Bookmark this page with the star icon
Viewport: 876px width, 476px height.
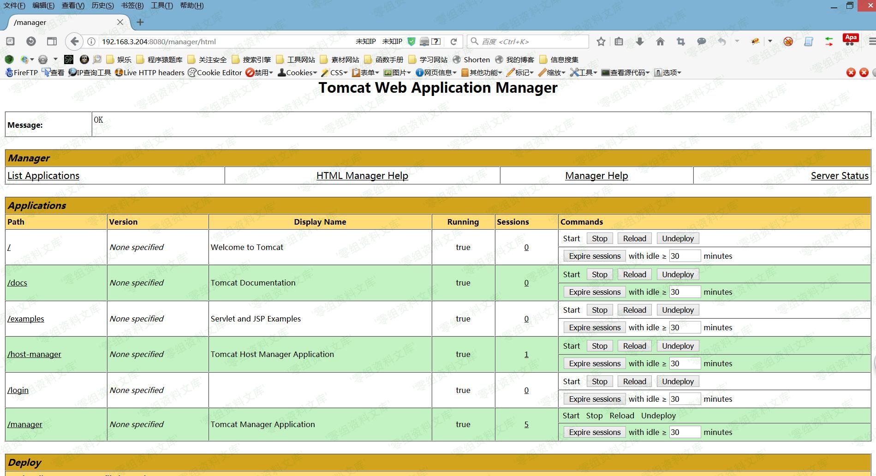click(601, 42)
